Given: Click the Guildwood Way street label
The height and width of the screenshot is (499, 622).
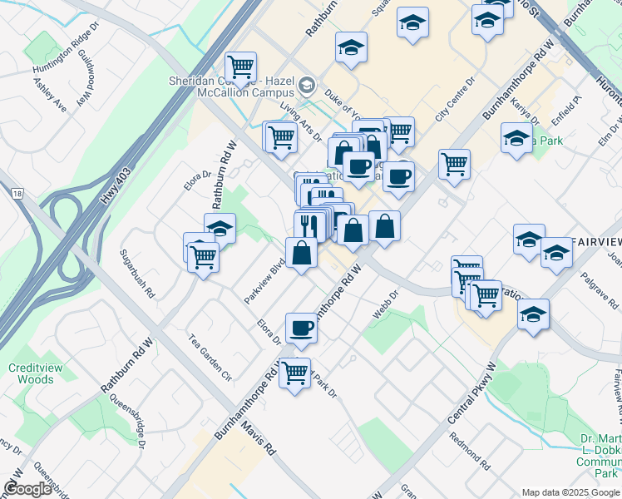Looking at the screenshot, I should pos(86,77).
